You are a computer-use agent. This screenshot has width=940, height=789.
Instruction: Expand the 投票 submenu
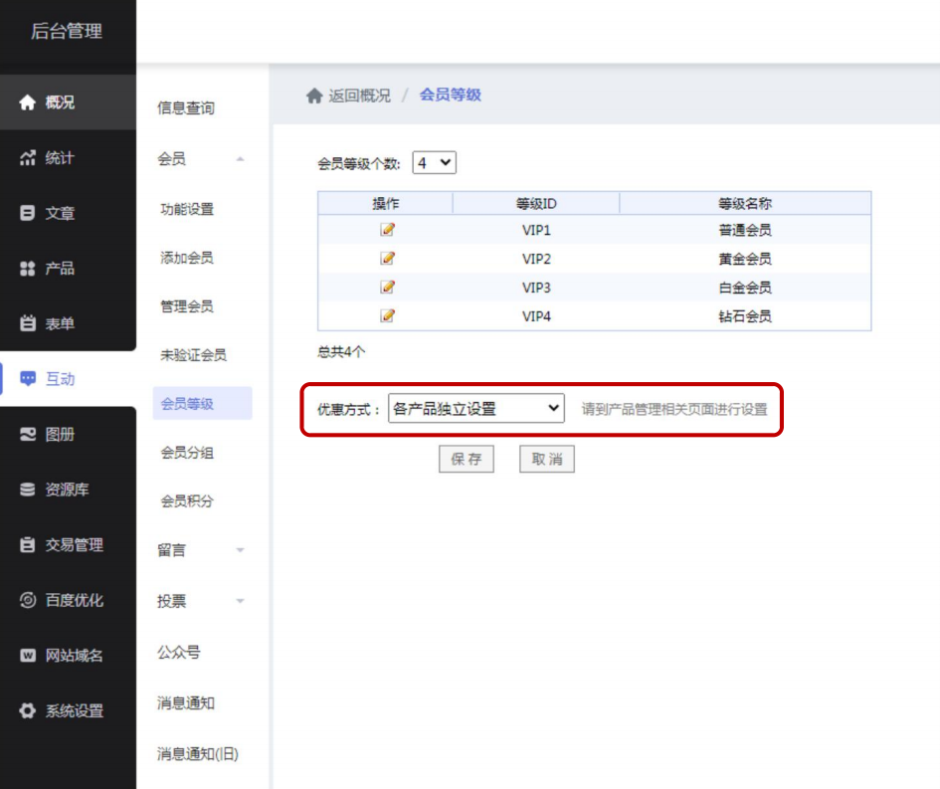click(x=240, y=602)
